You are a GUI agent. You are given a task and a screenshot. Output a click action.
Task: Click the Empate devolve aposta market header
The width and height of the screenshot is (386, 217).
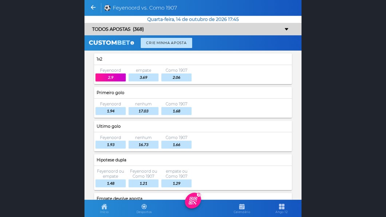click(x=193, y=197)
